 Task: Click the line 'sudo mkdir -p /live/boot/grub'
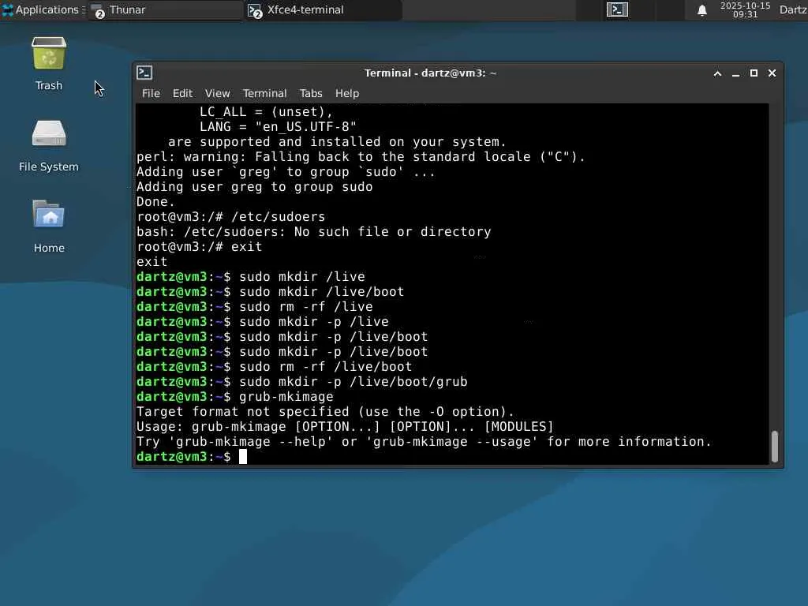[353, 382]
